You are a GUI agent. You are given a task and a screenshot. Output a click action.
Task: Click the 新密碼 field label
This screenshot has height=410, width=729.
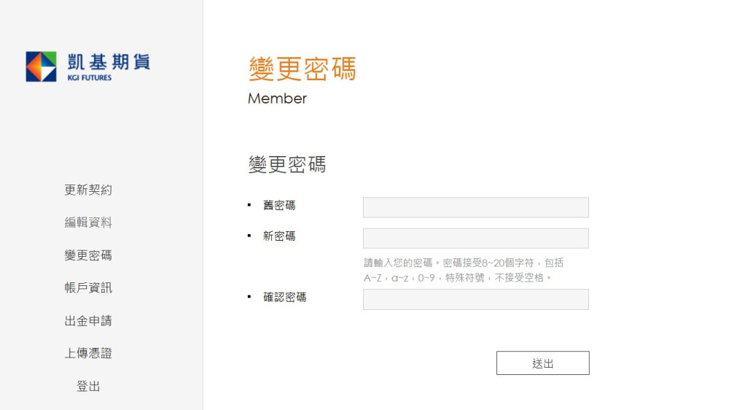[279, 236]
